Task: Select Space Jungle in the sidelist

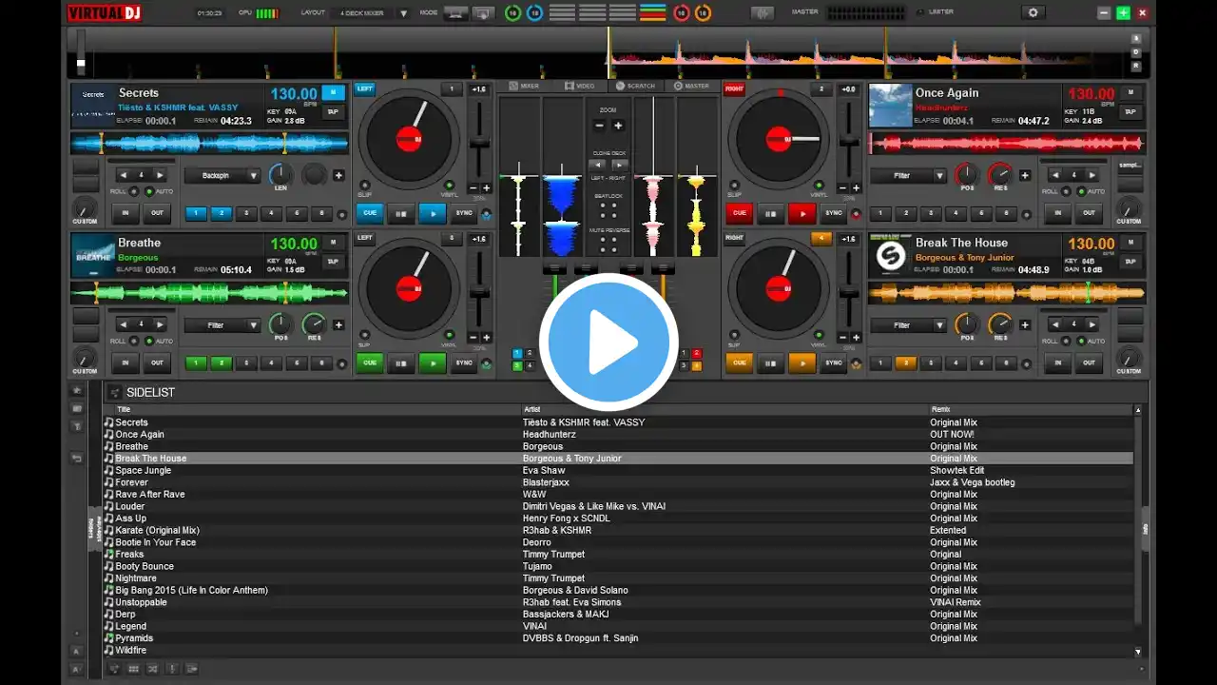Action: [x=618, y=470]
